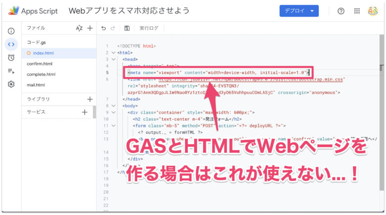This screenshot has width=386, height=215.
Task: Click the h2 text-center line of code
Action: coord(187,119)
